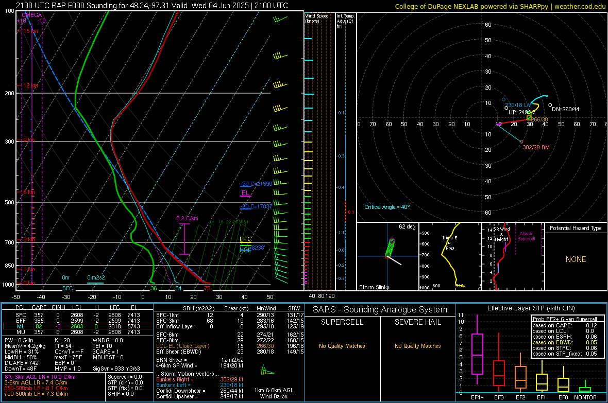Click the SR Wind v. Height label
This screenshot has height=403, width=608.
501,234
